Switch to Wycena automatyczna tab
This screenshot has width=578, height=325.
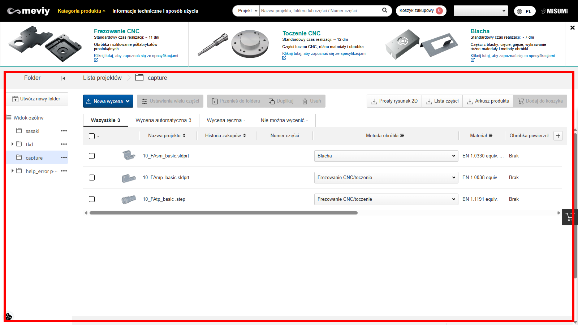click(163, 120)
